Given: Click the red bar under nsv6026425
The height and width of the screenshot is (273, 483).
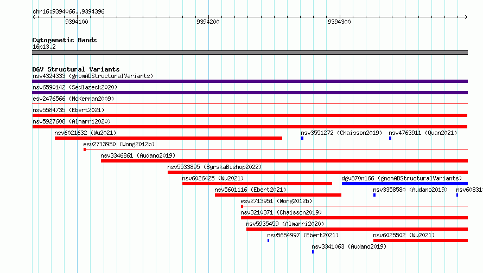Looking at the screenshot, I should 257,184.
